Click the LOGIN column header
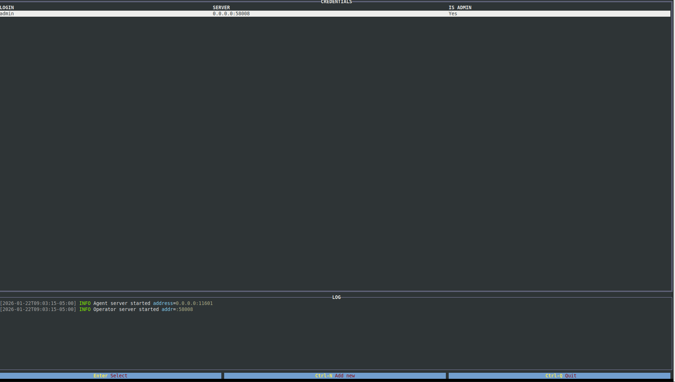Screen dimensions: 675x382 pos(7,7)
